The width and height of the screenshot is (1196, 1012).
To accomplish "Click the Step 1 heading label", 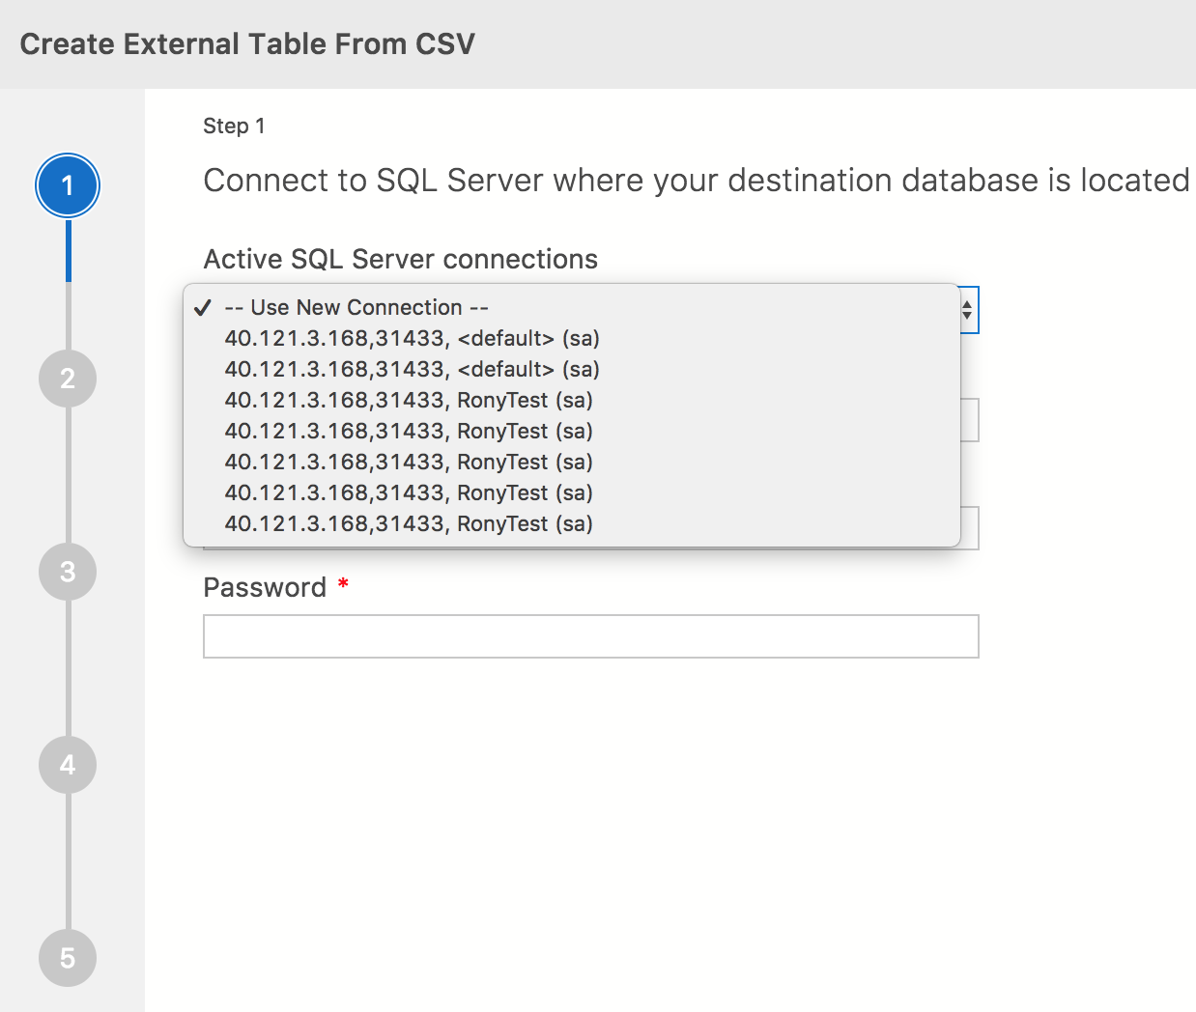I will point(233,126).
